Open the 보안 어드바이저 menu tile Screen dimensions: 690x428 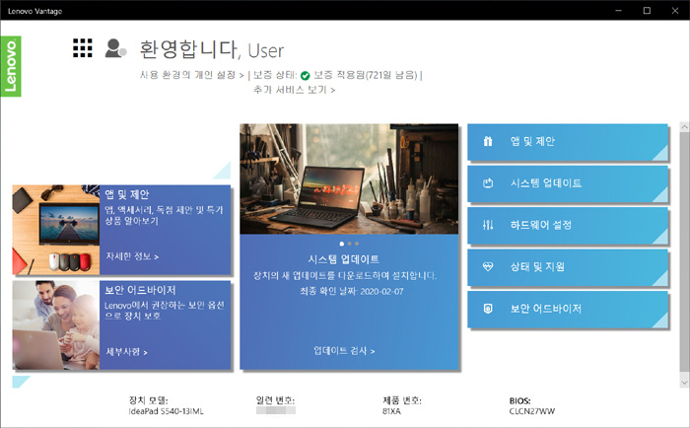568,310
